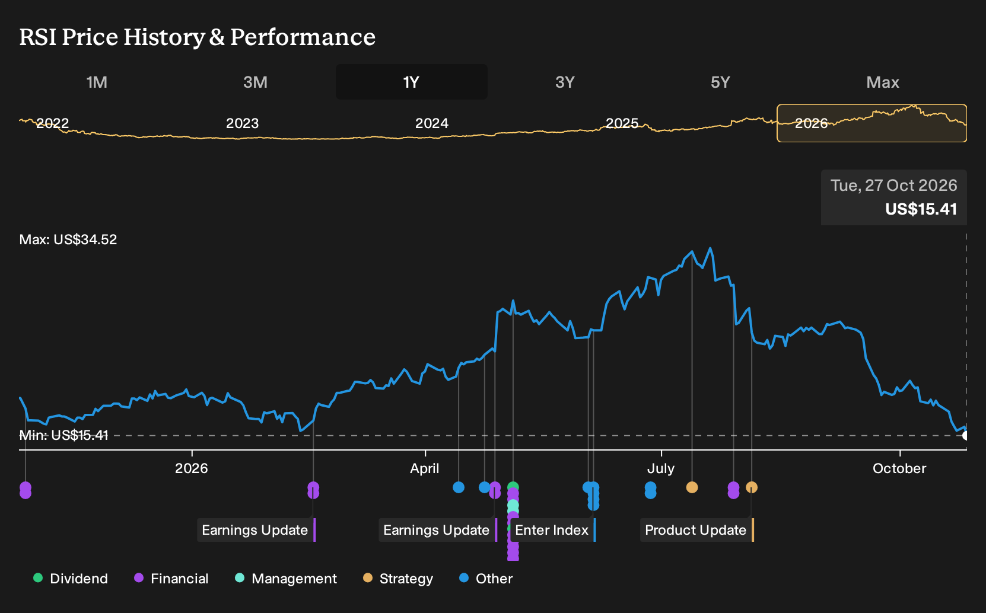The width and height of the screenshot is (986, 613).
Task: Show the Max price history tab
Action: [883, 82]
